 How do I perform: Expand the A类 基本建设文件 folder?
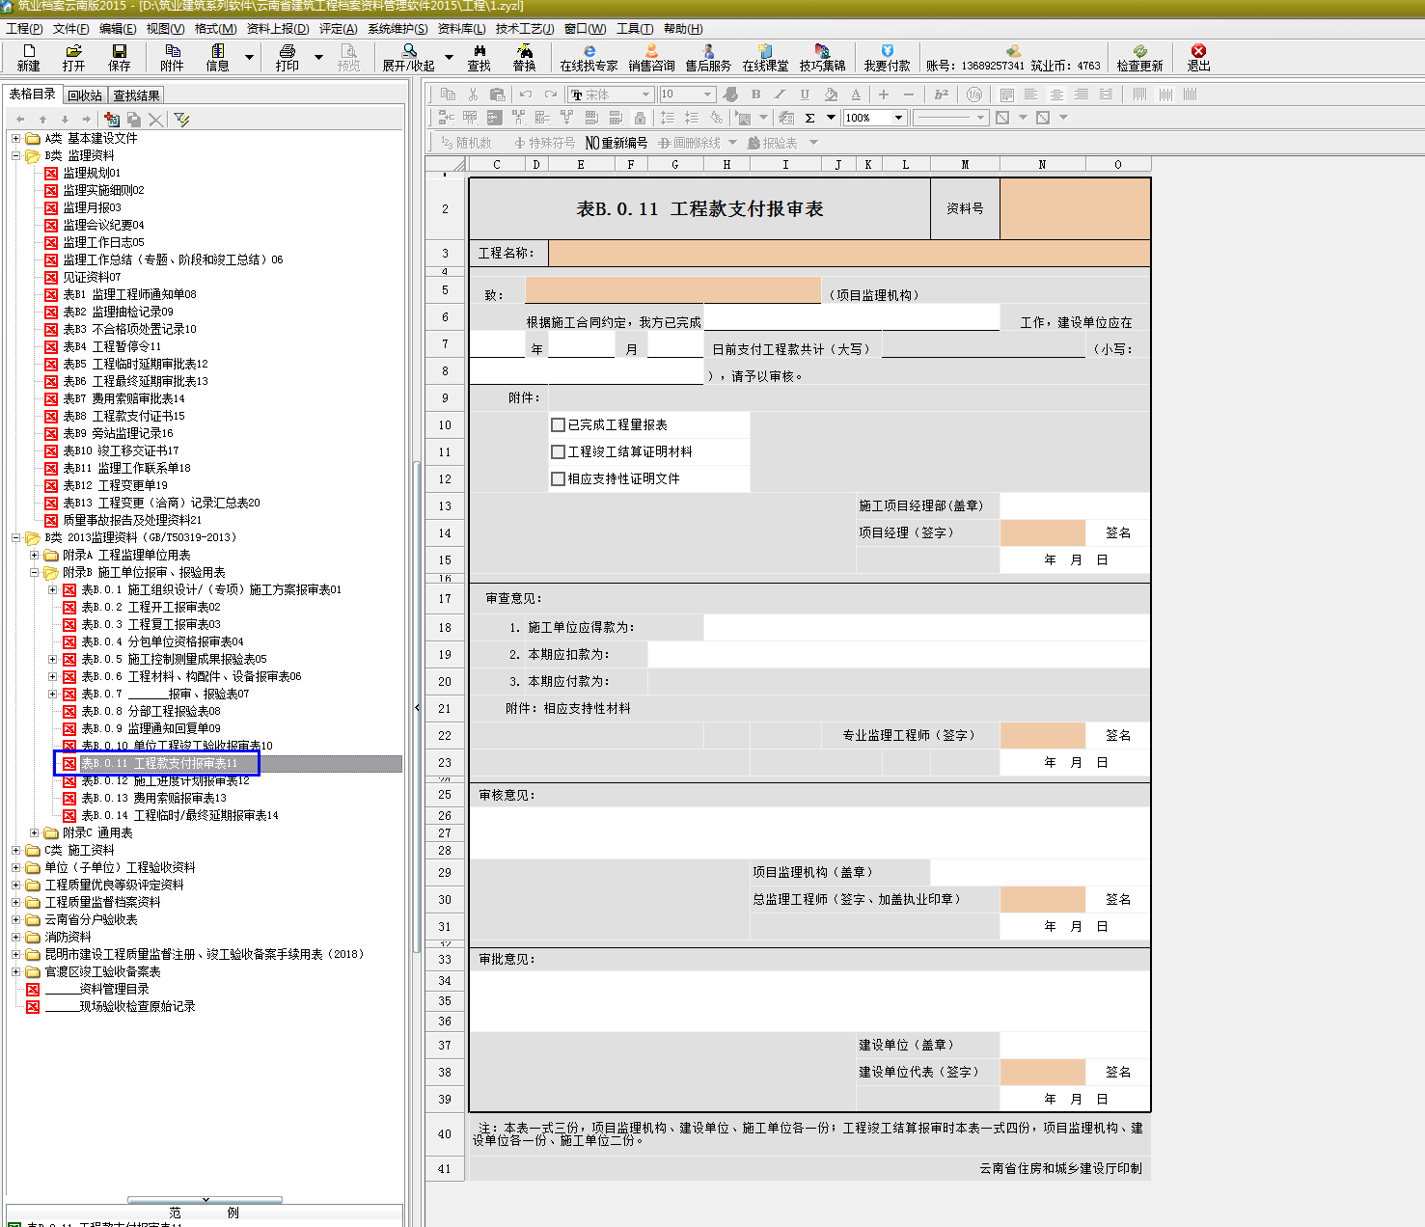click(15, 138)
